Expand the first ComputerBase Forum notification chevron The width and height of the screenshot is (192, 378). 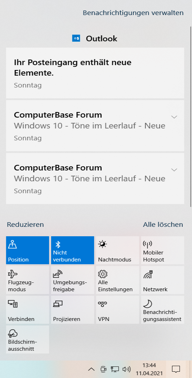tap(174, 117)
